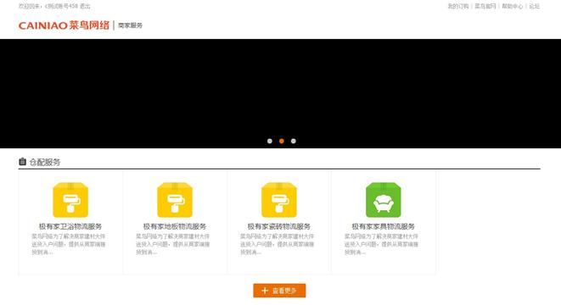Open the green sofa 极有家家具物流服务 icon

383,200
